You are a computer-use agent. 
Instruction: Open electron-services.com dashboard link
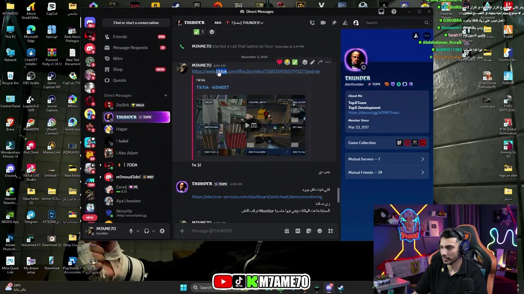[257, 197]
